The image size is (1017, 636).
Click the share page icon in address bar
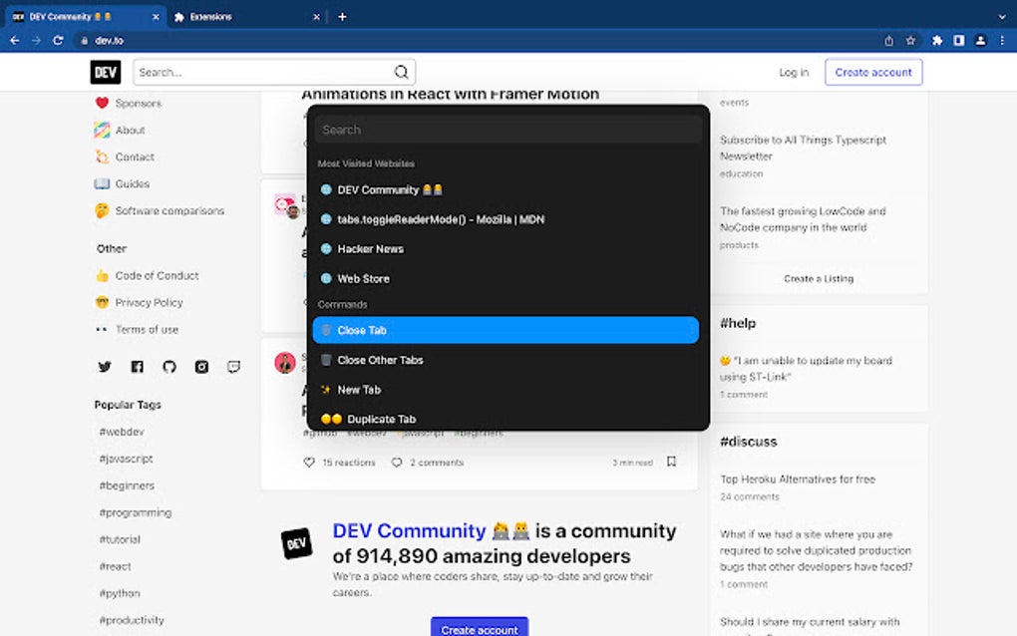pyautogui.click(x=888, y=40)
